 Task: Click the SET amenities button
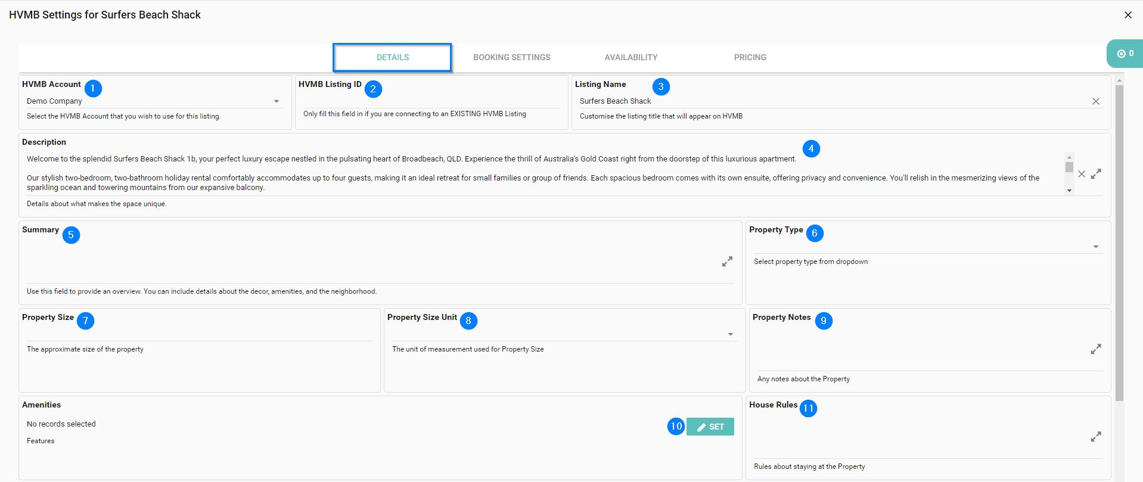point(710,427)
